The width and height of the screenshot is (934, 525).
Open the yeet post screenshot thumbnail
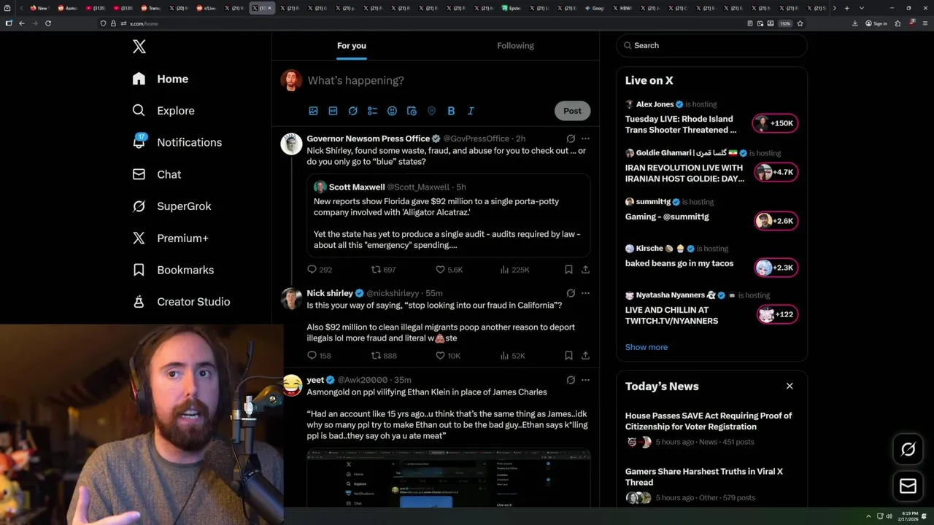point(448,478)
